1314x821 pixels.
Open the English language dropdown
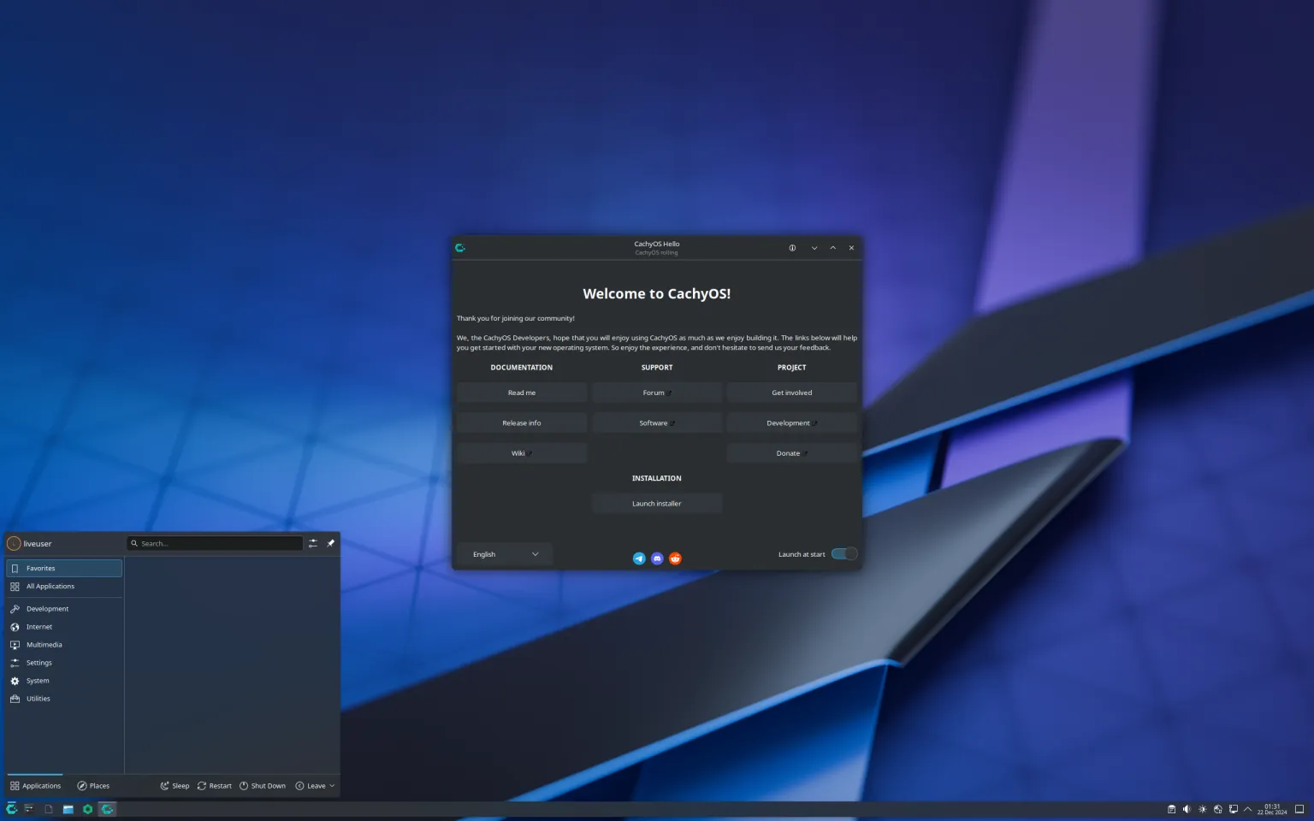pos(505,554)
